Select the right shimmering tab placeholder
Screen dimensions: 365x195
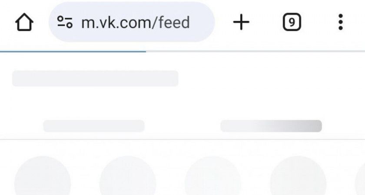point(271,126)
